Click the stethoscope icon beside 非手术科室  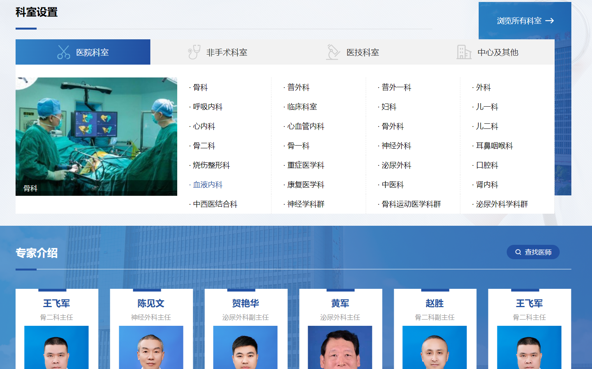point(194,52)
